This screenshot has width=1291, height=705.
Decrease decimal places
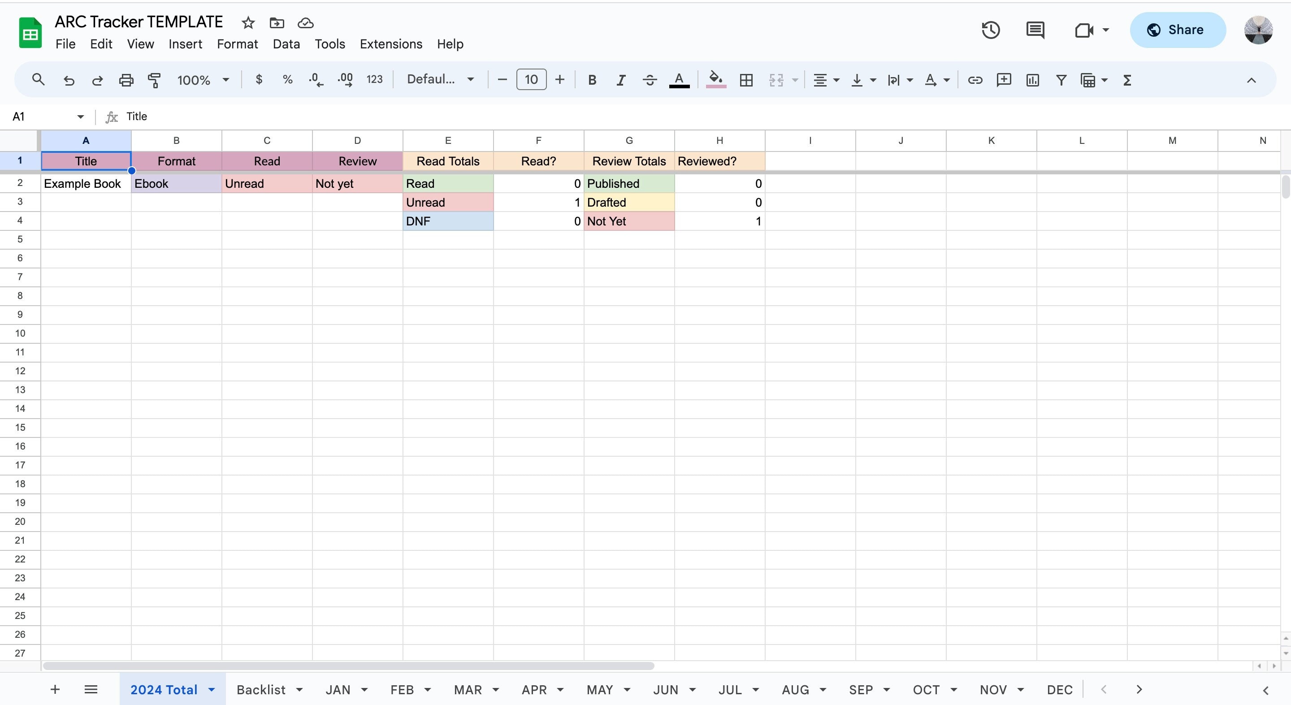click(315, 80)
